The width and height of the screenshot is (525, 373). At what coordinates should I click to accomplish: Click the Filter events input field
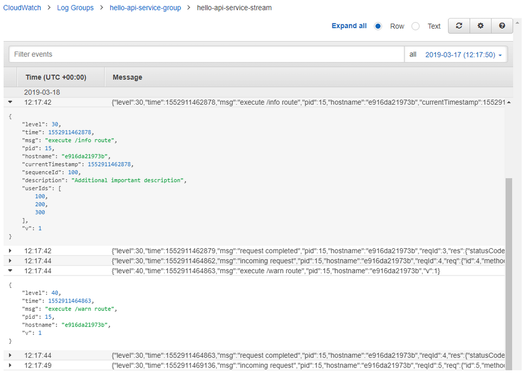(206, 55)
